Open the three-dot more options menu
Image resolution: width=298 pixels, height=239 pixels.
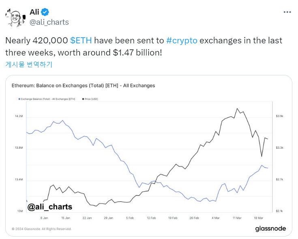(x=287, y=12)
